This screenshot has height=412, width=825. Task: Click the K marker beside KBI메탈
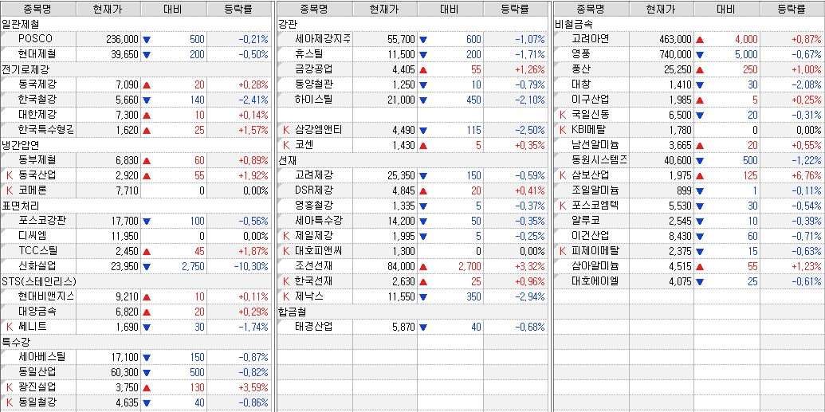pos(563,130)
